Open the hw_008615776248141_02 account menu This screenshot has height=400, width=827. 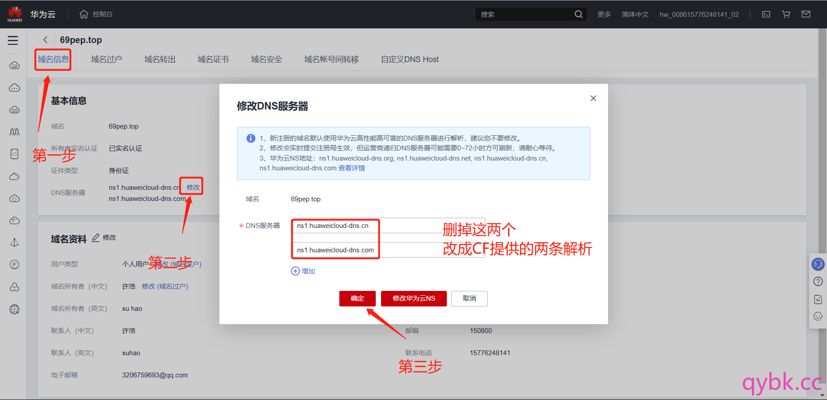pos(699,14)
